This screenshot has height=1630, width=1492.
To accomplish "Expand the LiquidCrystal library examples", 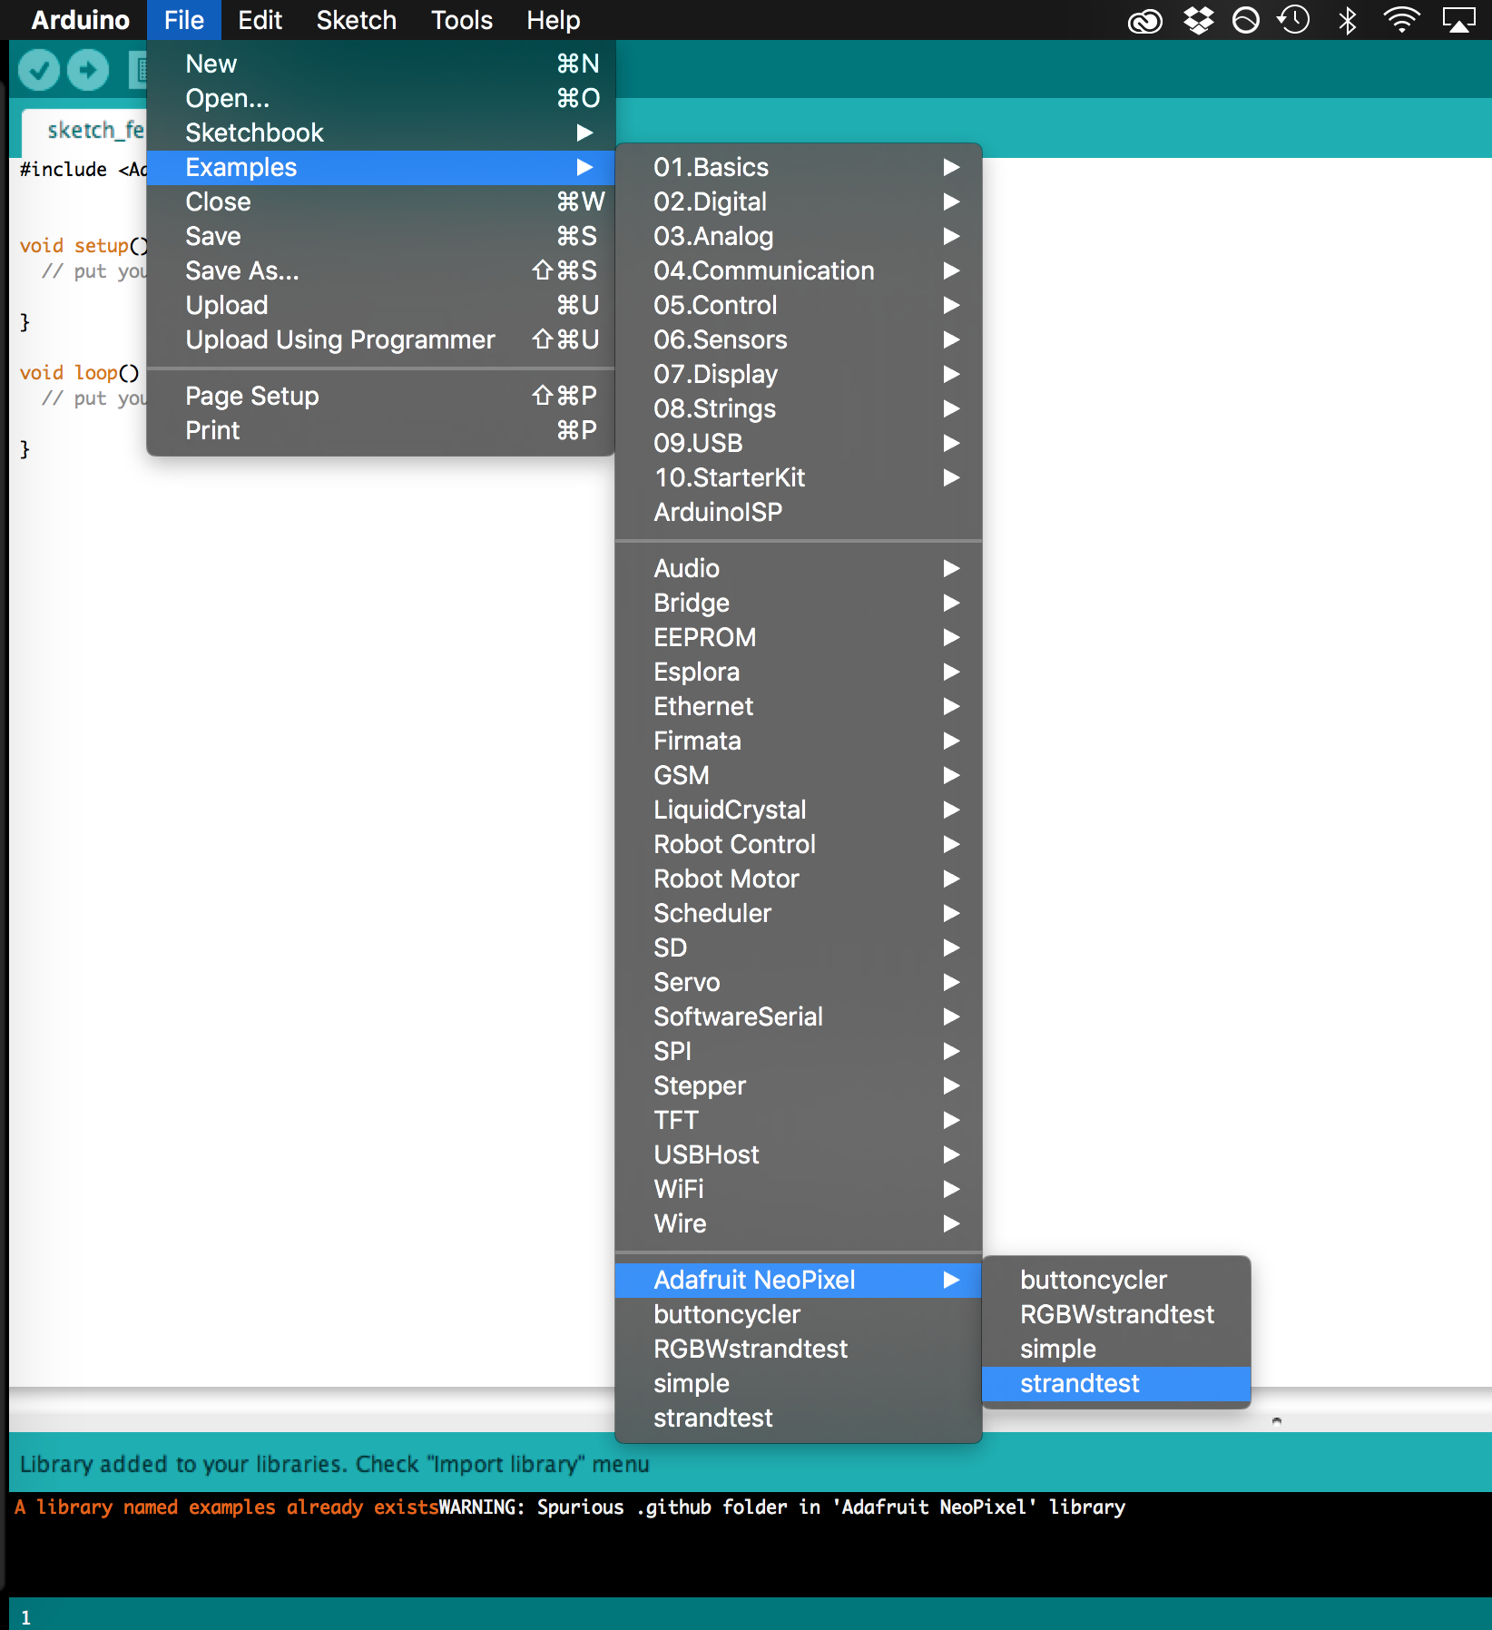I will 799,810.
